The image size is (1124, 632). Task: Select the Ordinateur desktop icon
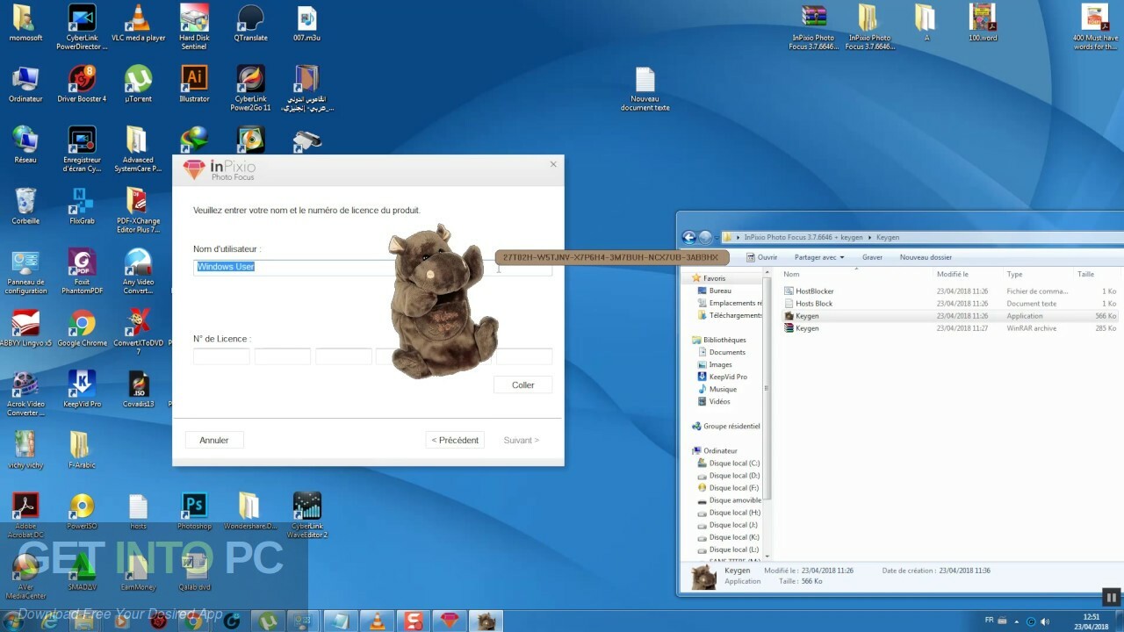pyautogui.click(x=25, y=84)
